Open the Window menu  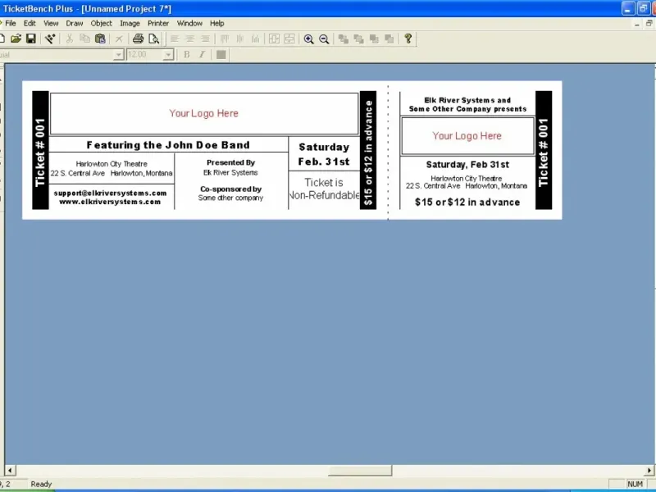click(x=189, y=24)
